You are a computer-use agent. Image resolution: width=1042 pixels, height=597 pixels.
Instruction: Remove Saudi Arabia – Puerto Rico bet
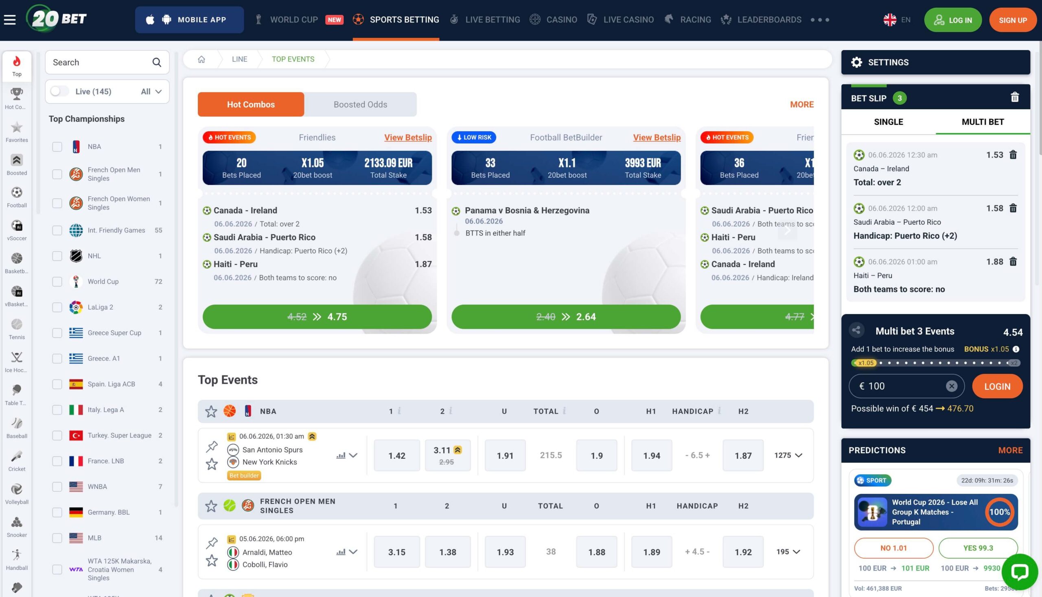[x=1013, y=208]
